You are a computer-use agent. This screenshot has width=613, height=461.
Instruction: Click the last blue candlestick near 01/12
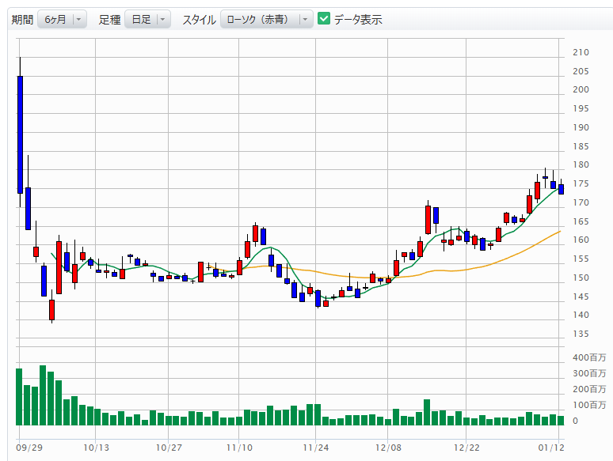[561, 188]
